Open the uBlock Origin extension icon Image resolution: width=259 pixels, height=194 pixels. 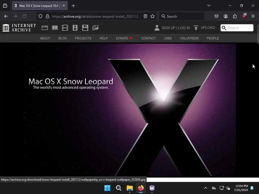[244, 16]
